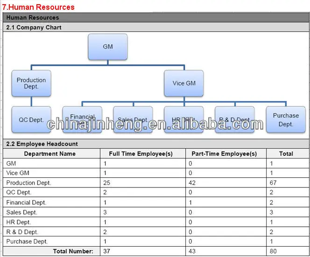The height and width of the screenshot is (257, 310).
Task: Select the 2.1 Company Chart section header
Action: coord(34,28)
